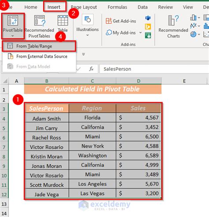Click Sales header cell
209x217 pixels.
point(138,108)
